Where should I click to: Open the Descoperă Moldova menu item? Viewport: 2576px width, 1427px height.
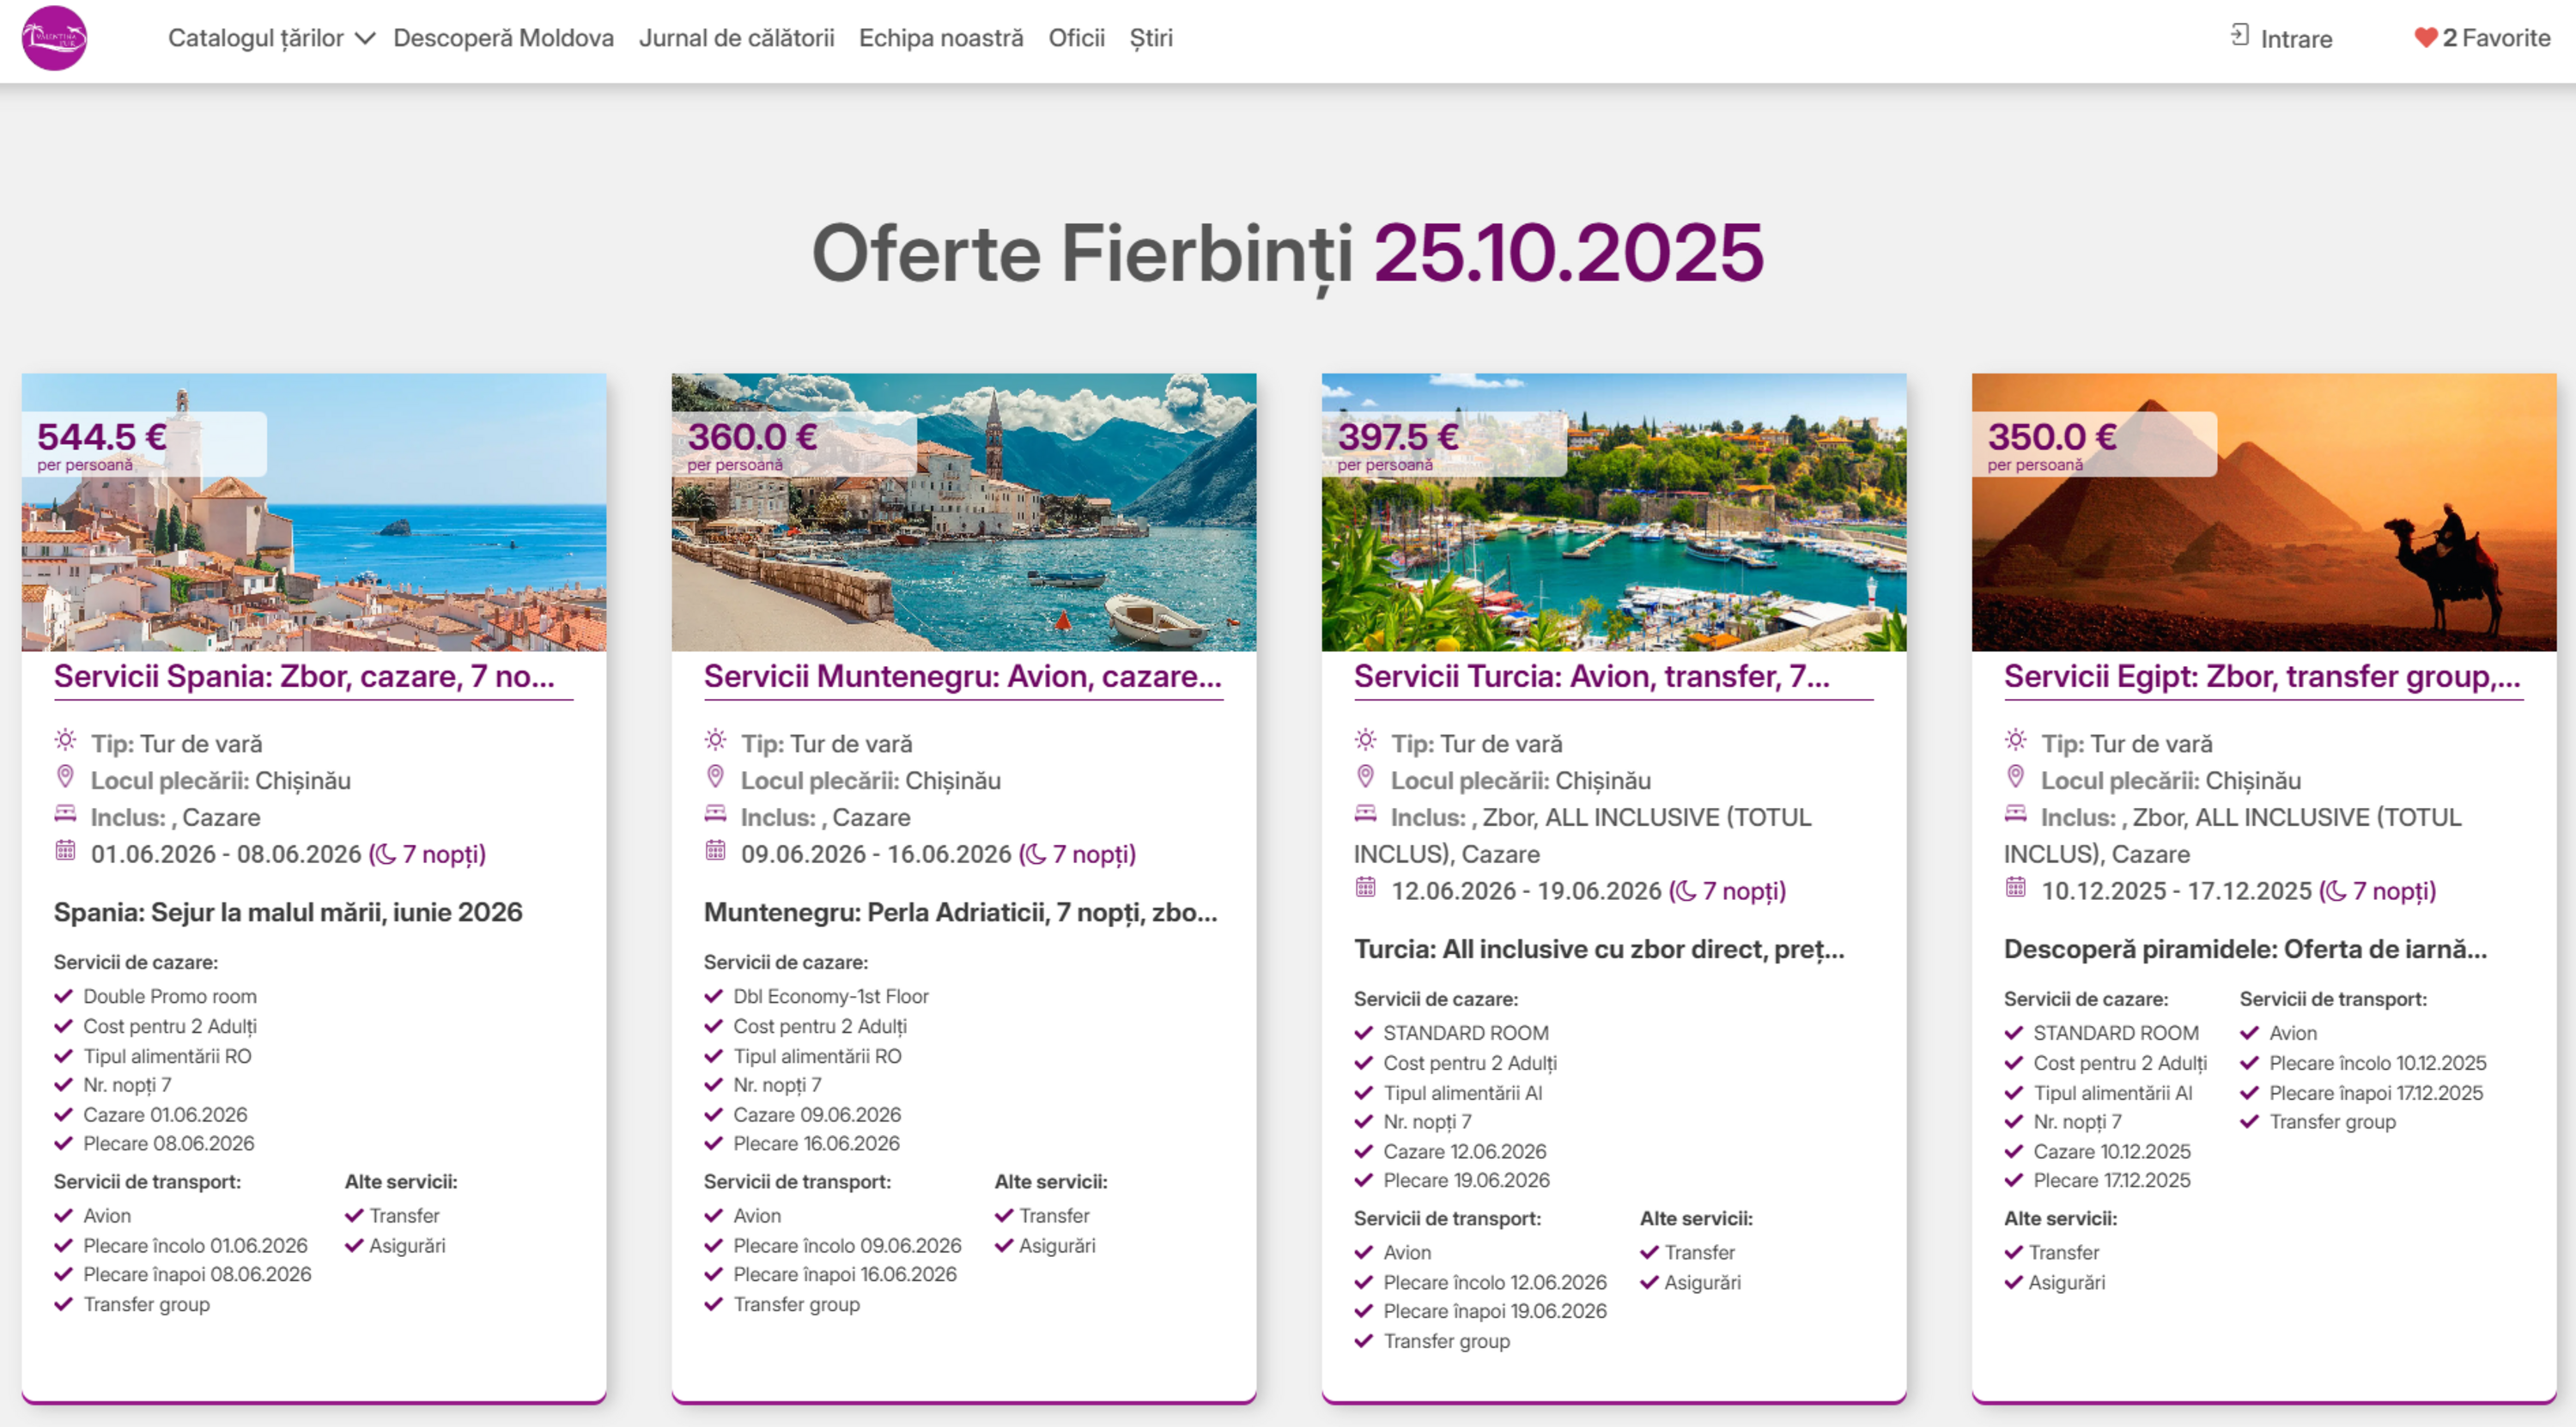click(x=503, y=38)
